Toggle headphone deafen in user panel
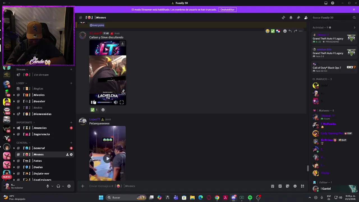This screenshot has height=202, width=359. coord(58,186)
